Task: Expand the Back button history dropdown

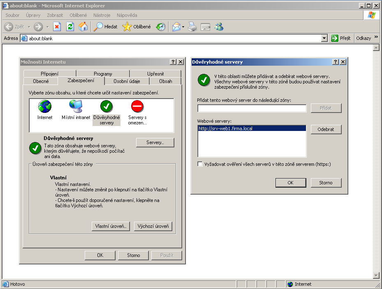Action: point(29,27)
